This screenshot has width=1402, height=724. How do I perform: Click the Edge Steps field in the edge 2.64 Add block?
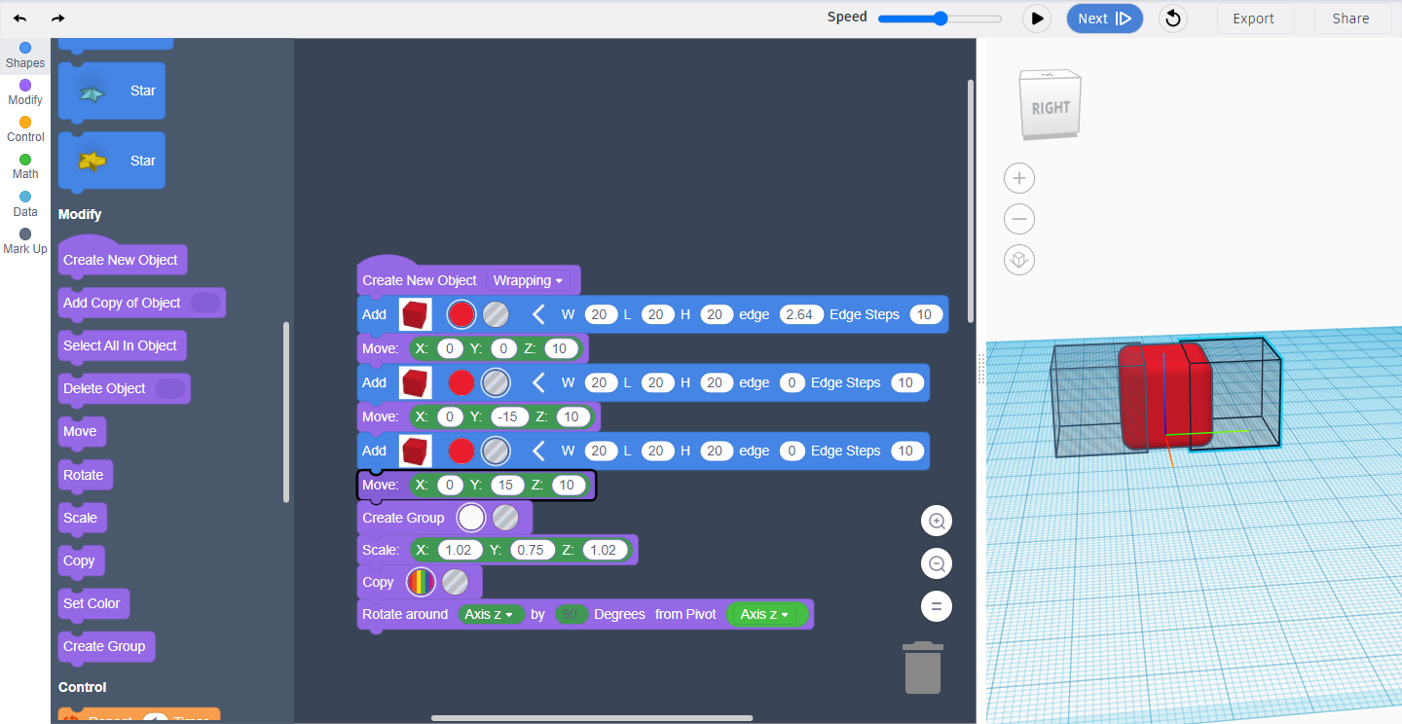925,314
